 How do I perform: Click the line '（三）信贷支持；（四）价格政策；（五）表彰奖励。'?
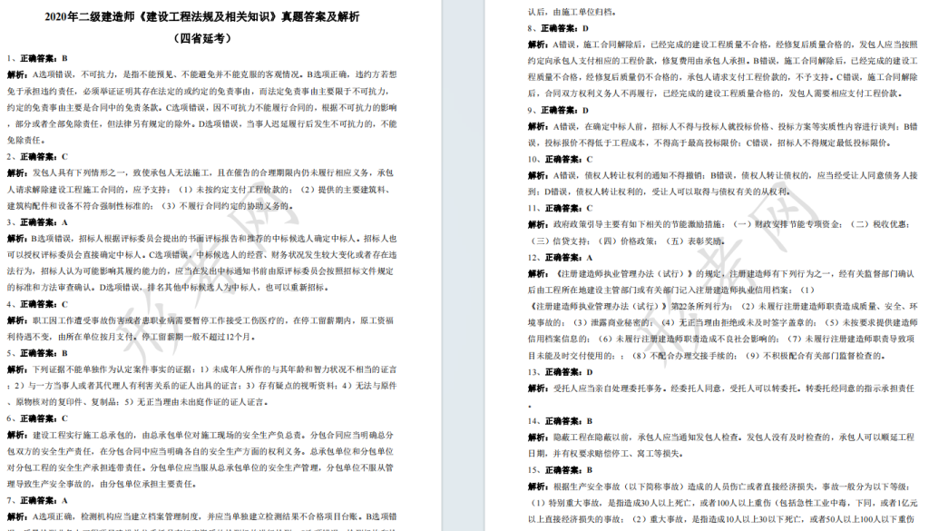click(627, 241)
